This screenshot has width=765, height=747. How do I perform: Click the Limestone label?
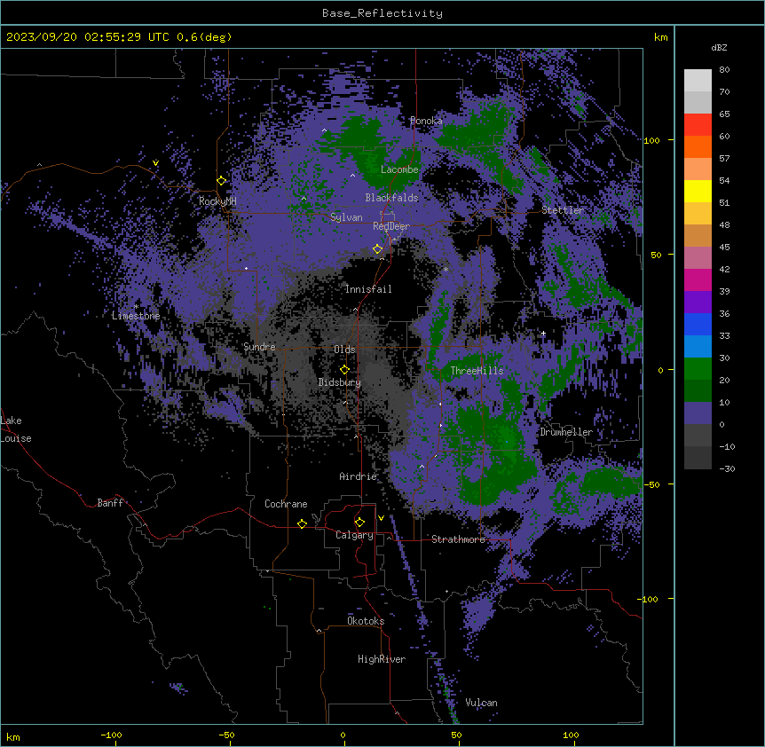point(136,316)
